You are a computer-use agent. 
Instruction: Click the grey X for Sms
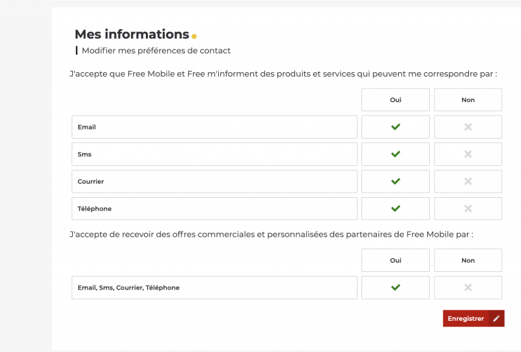click(468, 154)
